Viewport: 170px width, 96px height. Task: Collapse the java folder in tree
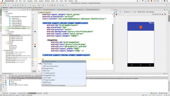click(4, 15)
